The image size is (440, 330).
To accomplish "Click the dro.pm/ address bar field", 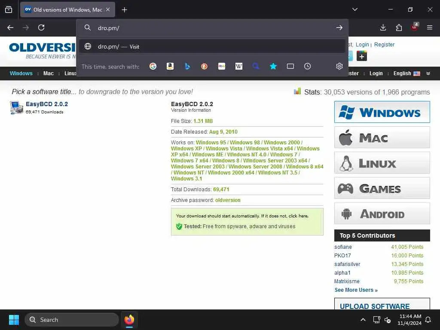I will point(212,28).
